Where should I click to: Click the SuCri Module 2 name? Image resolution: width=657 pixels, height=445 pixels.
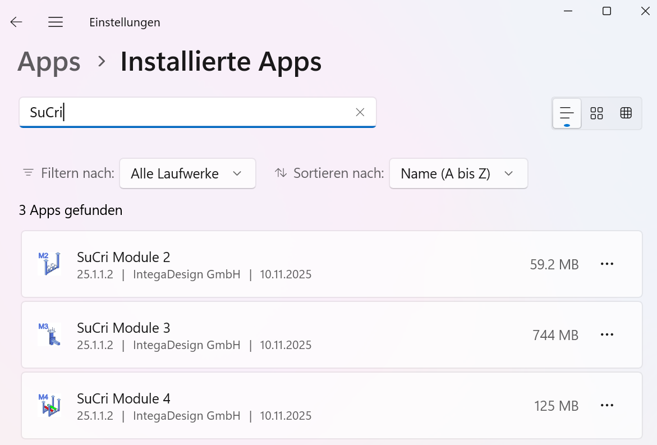(123, 257)
